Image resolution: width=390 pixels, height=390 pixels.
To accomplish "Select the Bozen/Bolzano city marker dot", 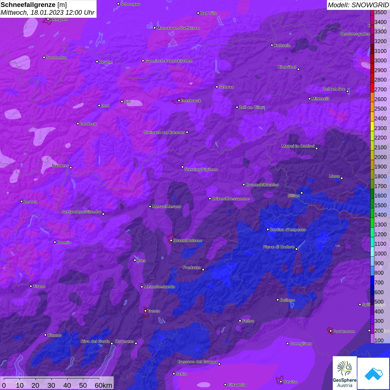I will [x=171, y=240].
